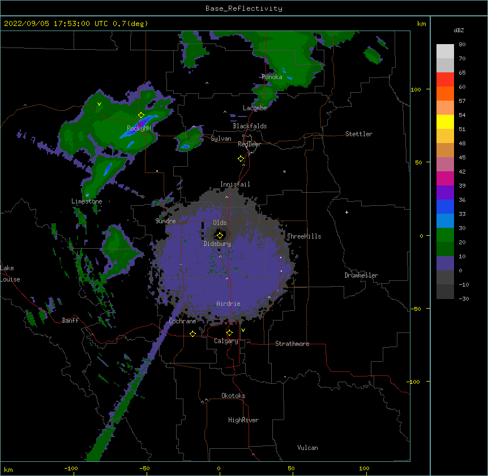The image size is (488, 476).
Task: Click the Innisfail town label
Action: [x=235, y=184]
